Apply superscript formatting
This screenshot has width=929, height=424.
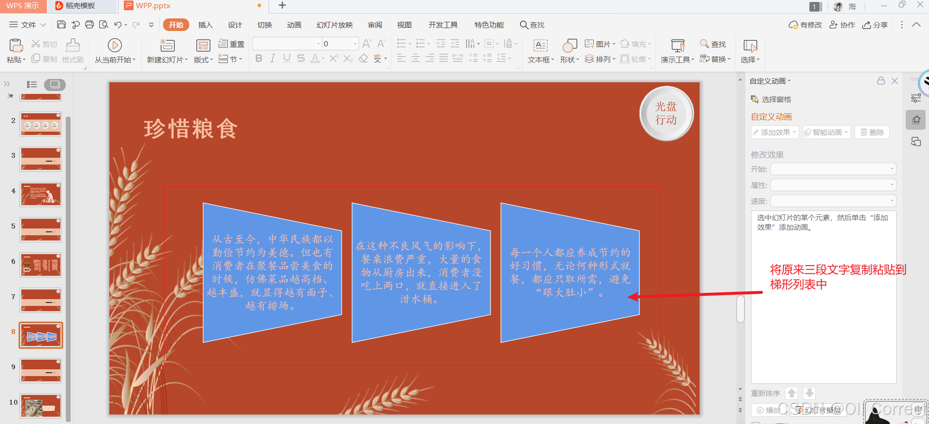point(334,59)
